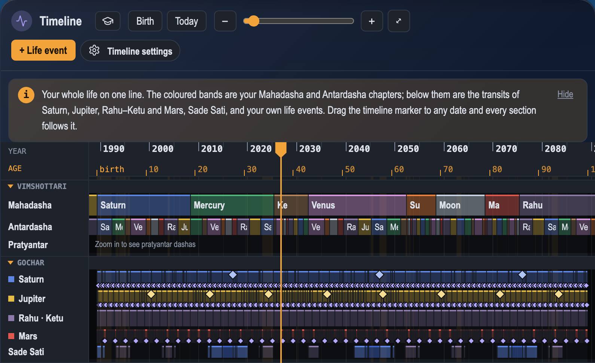The height and width of the screenshot is (363, 595).
Task: Select the Saturn mahadasha band
Action: (144, 205)
